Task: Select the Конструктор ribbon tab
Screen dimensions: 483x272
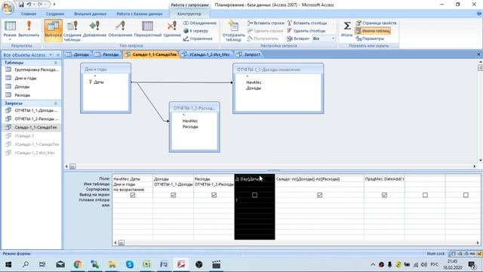Action: (x=189, y=14)
